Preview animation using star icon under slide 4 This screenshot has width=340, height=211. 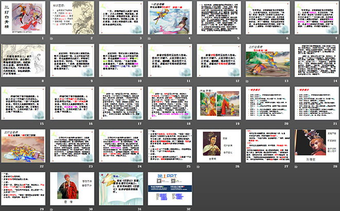[149, 39]
